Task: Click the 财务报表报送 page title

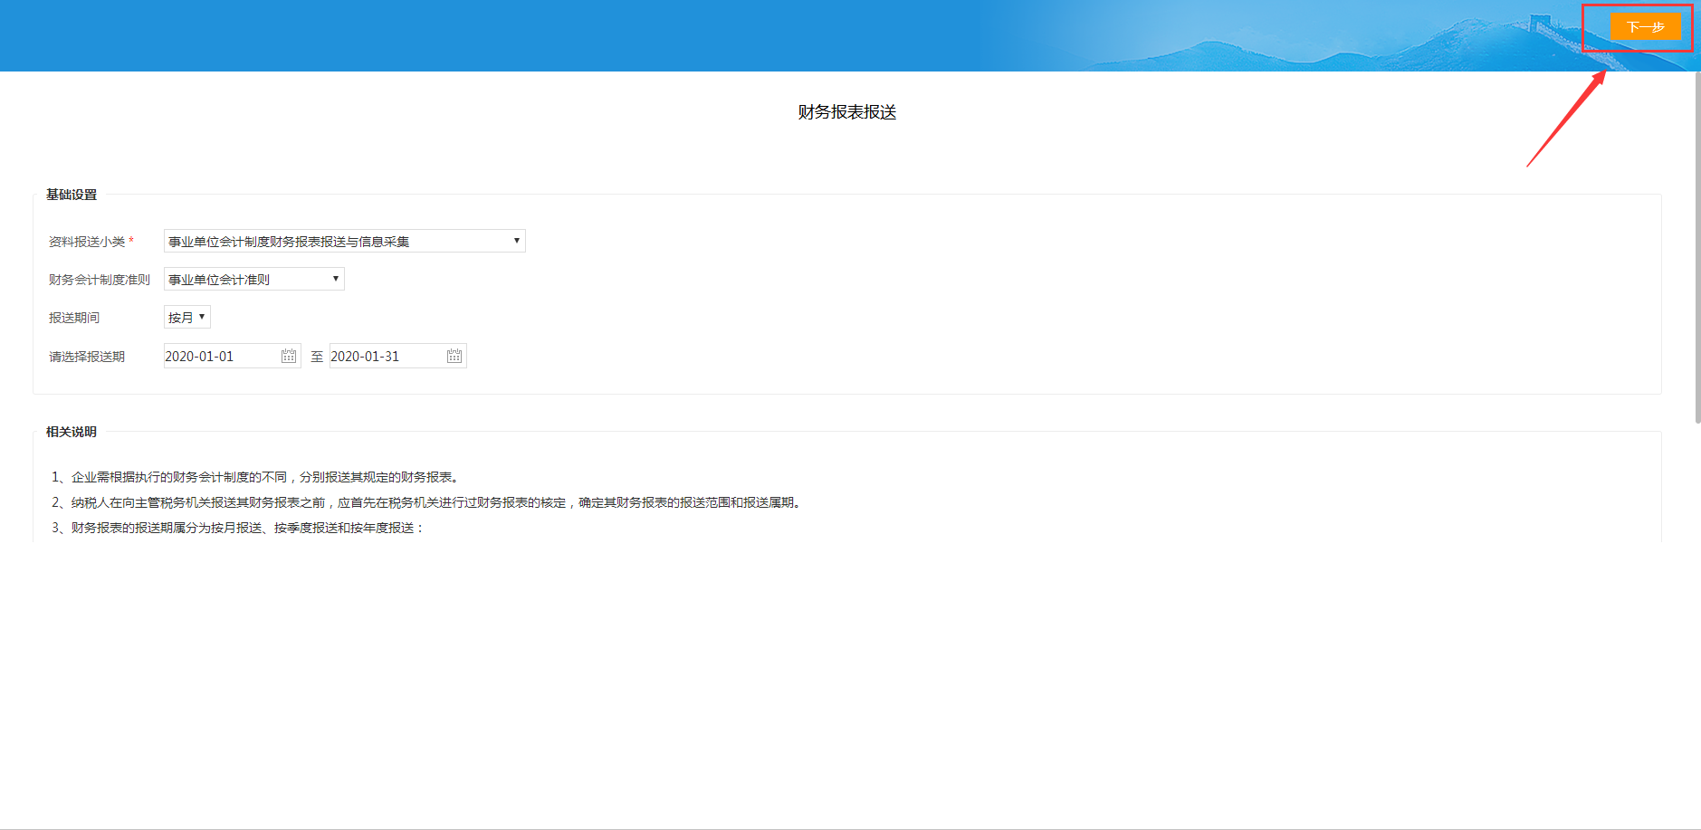Action: coord(847,112)
